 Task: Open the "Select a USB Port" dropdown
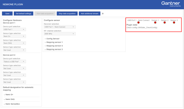click(15, 62)
